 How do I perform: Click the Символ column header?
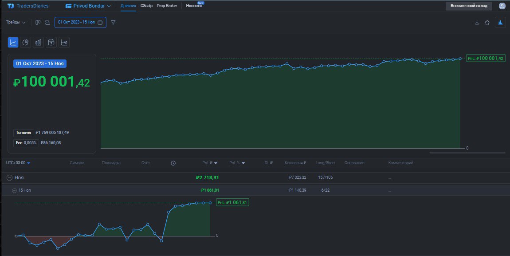(77, 163)
